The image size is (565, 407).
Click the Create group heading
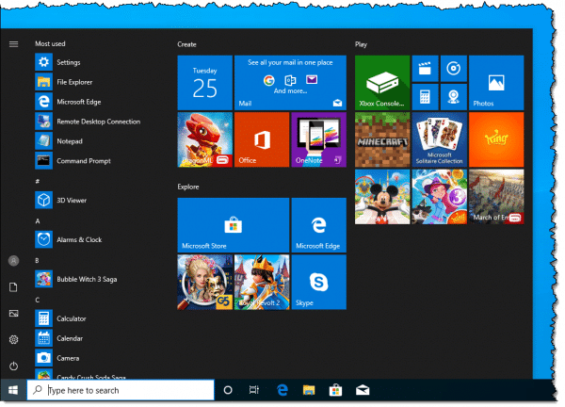186,44
